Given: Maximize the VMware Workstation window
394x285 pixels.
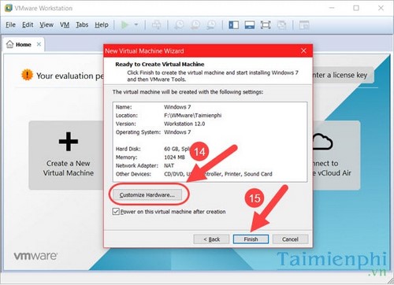Looking at the screenshot, I should tap(356, 8).
